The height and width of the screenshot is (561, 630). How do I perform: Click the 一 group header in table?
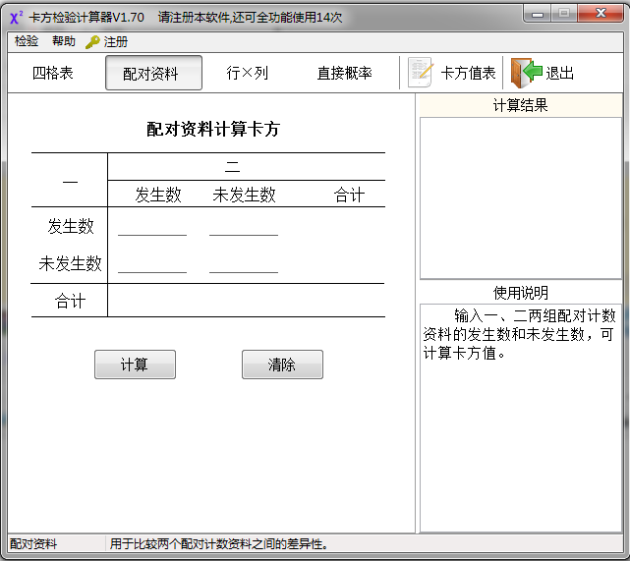tap(71, 182)
